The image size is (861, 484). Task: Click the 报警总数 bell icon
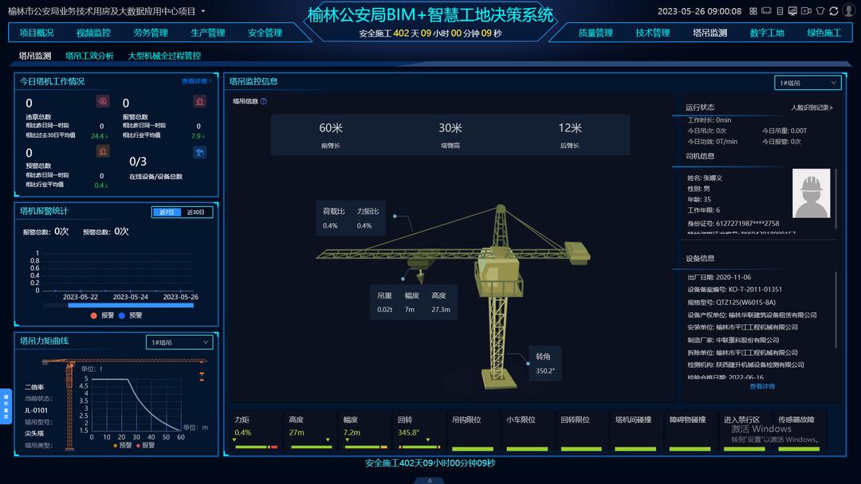pyautogui.click(x=199, y=103)
